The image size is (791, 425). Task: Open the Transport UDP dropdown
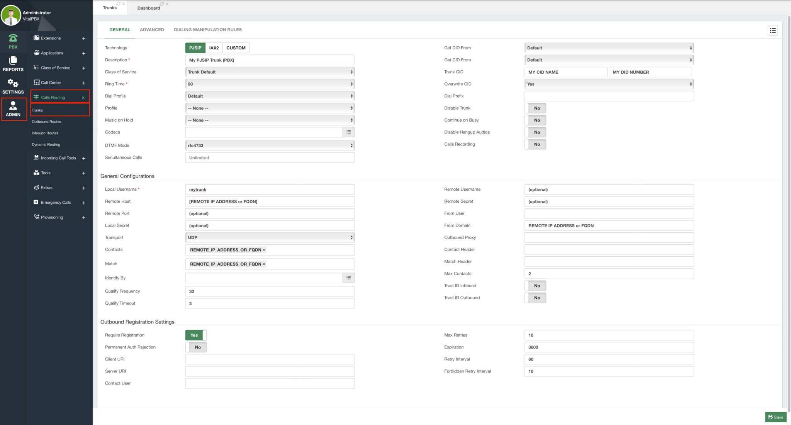(x=270, y=237)
